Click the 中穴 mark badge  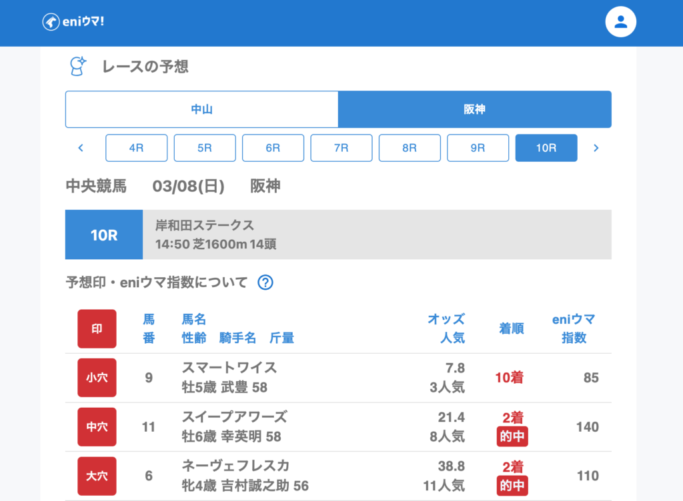(97, 427)
